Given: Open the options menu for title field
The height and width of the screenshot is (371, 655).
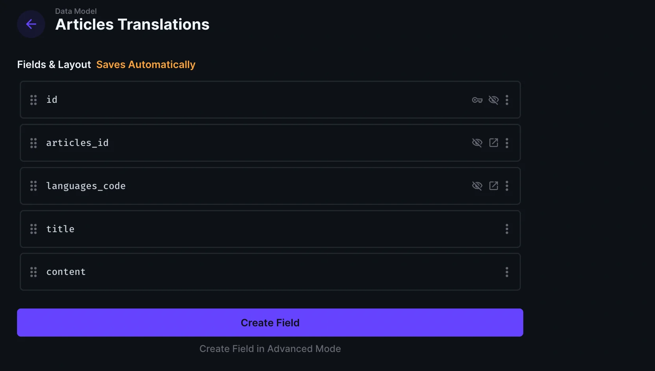Looking at the screenshot, I should click(507, 229).
